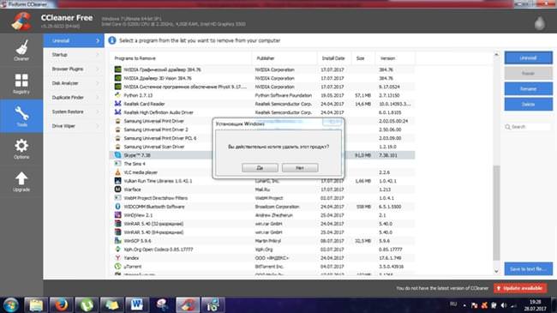Click the Rename button
The image size is (557, 313).
point(528,88)
